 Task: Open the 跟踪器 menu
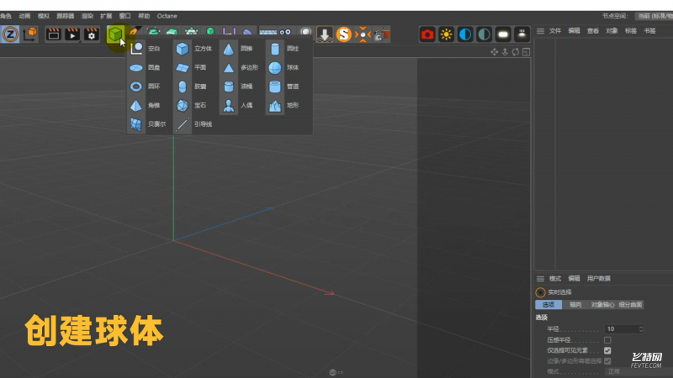tap(66, 16)
